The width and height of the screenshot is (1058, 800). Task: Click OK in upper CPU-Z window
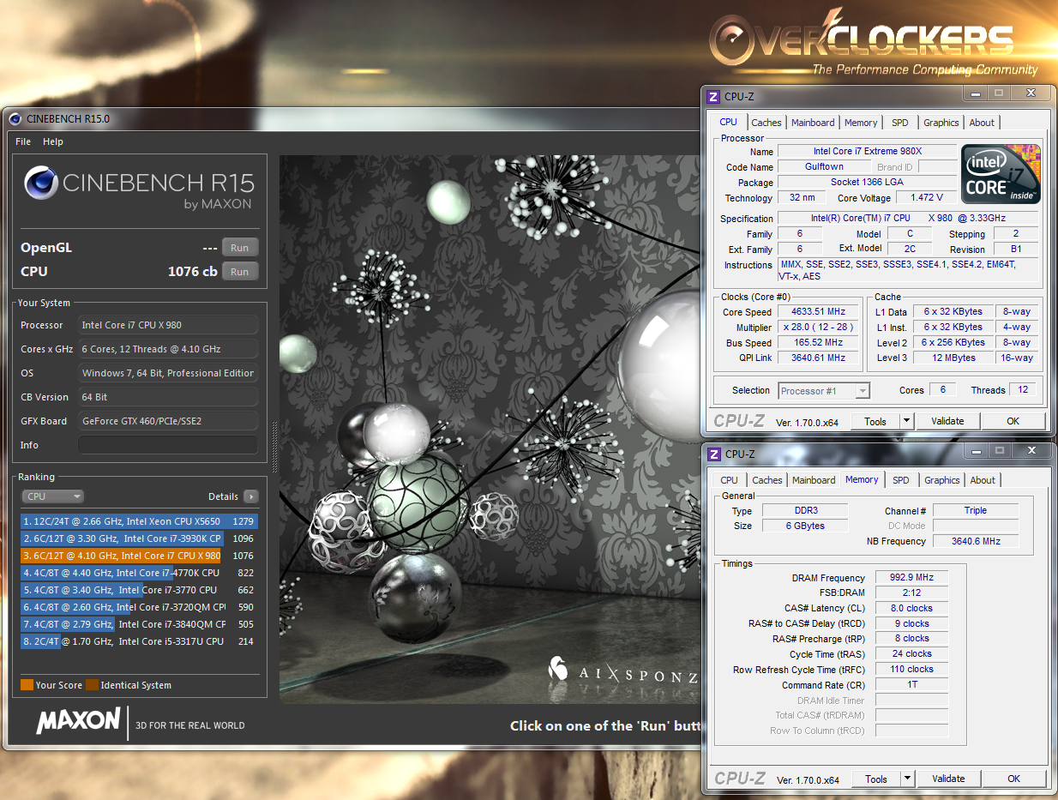coord(1013,421)
